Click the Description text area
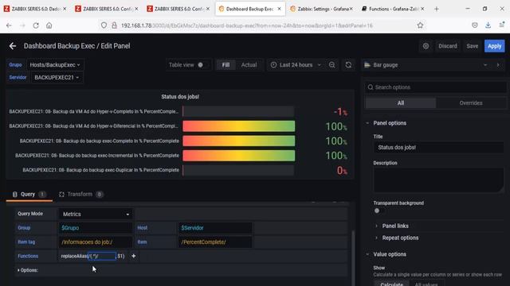 pyautogui.click(x=438, y=180)
